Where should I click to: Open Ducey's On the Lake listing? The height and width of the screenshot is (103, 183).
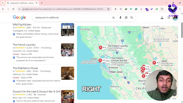[x=37, y=91]
